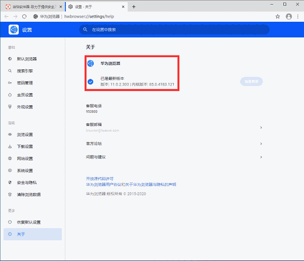Click the 问题与建议 label
This screenshot has width=304, height=261.
point(96,157)
